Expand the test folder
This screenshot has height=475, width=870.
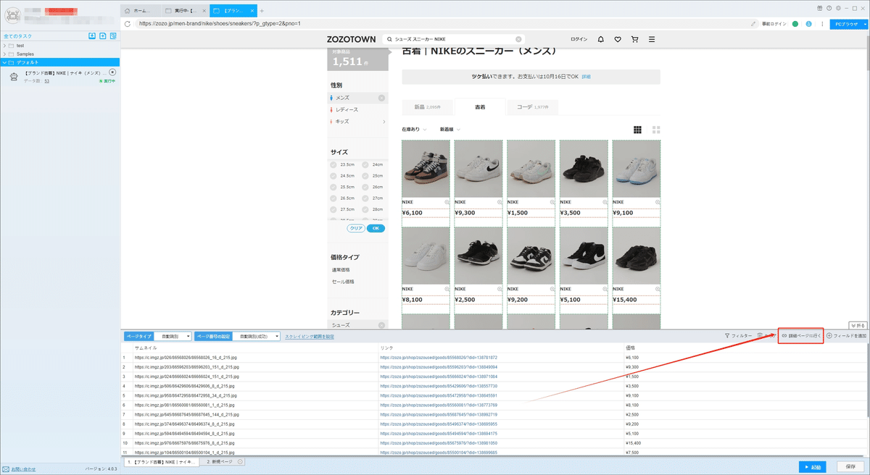(5, 46)
